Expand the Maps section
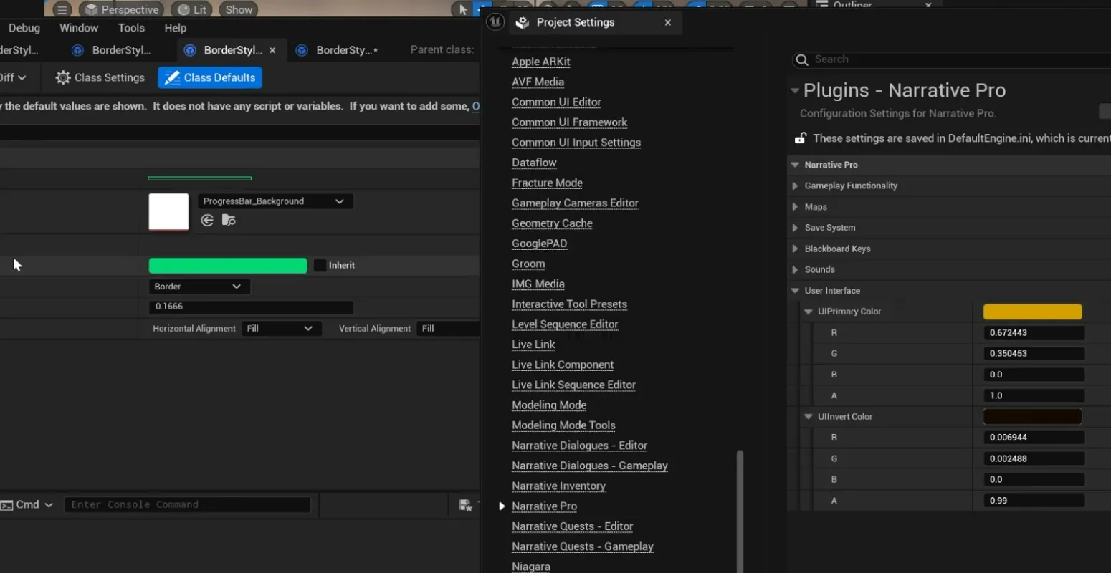 coord(795,207)
